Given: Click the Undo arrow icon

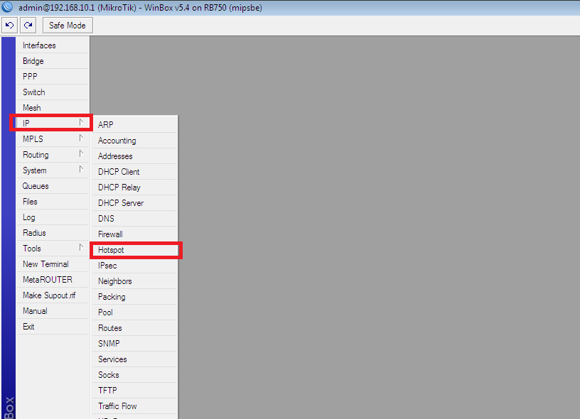Looking at the screenshot, I should 10,25.
